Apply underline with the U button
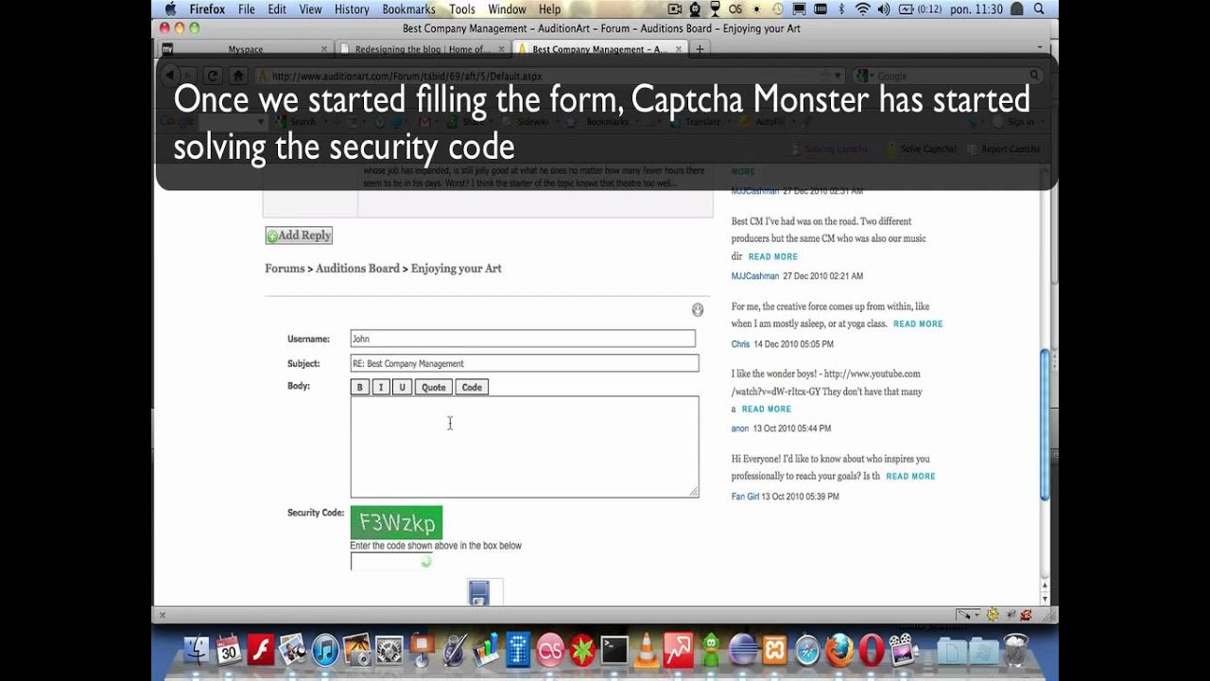This screenshot has width=1210, height=681. point(402,387)
